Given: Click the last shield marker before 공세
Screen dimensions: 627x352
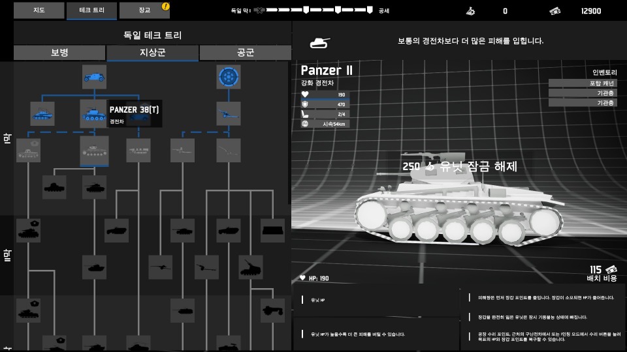Looking at the screenshot, I should 370,10.
